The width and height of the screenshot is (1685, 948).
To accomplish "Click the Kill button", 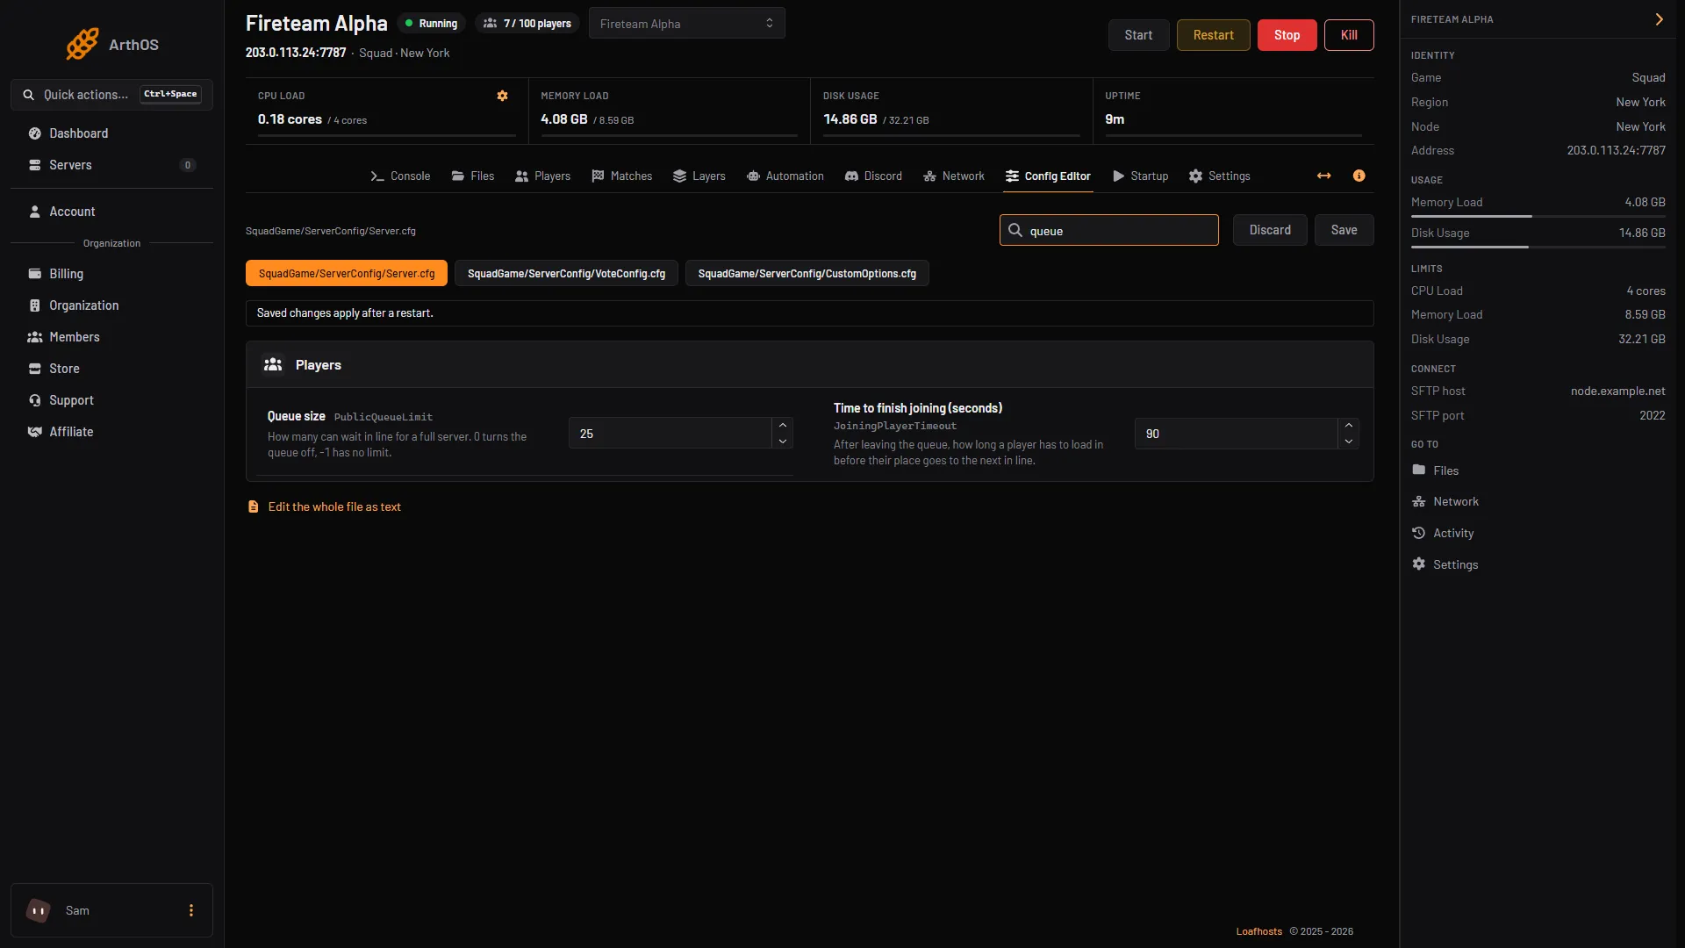I will 1349,35.
